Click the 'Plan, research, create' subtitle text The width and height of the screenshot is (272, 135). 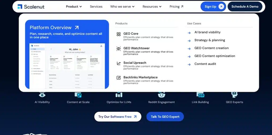pos(66,35)
